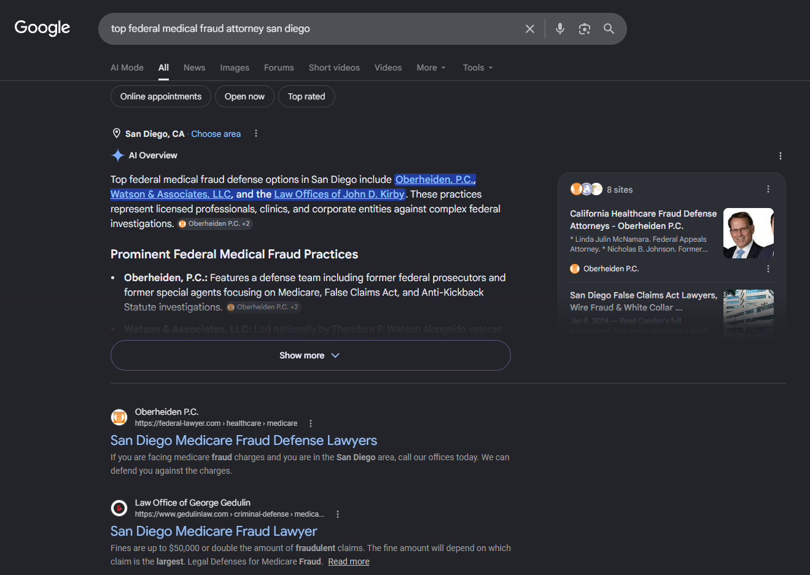This screenshot has width=810, height=575.
Task: Click the building thumbnail in sources panel
Action: [749, 313]
